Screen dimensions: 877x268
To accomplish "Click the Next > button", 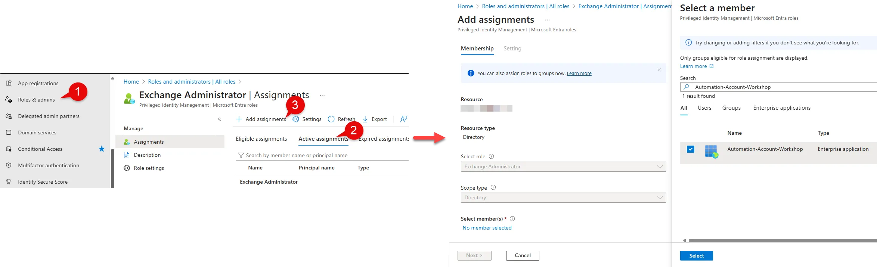I will (x=474, y=256).
